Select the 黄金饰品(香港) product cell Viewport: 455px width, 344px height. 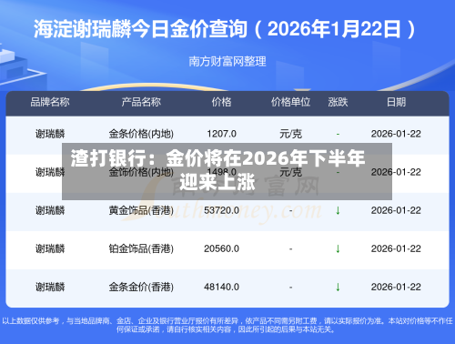pyautogui.click(x=141, y=210)
